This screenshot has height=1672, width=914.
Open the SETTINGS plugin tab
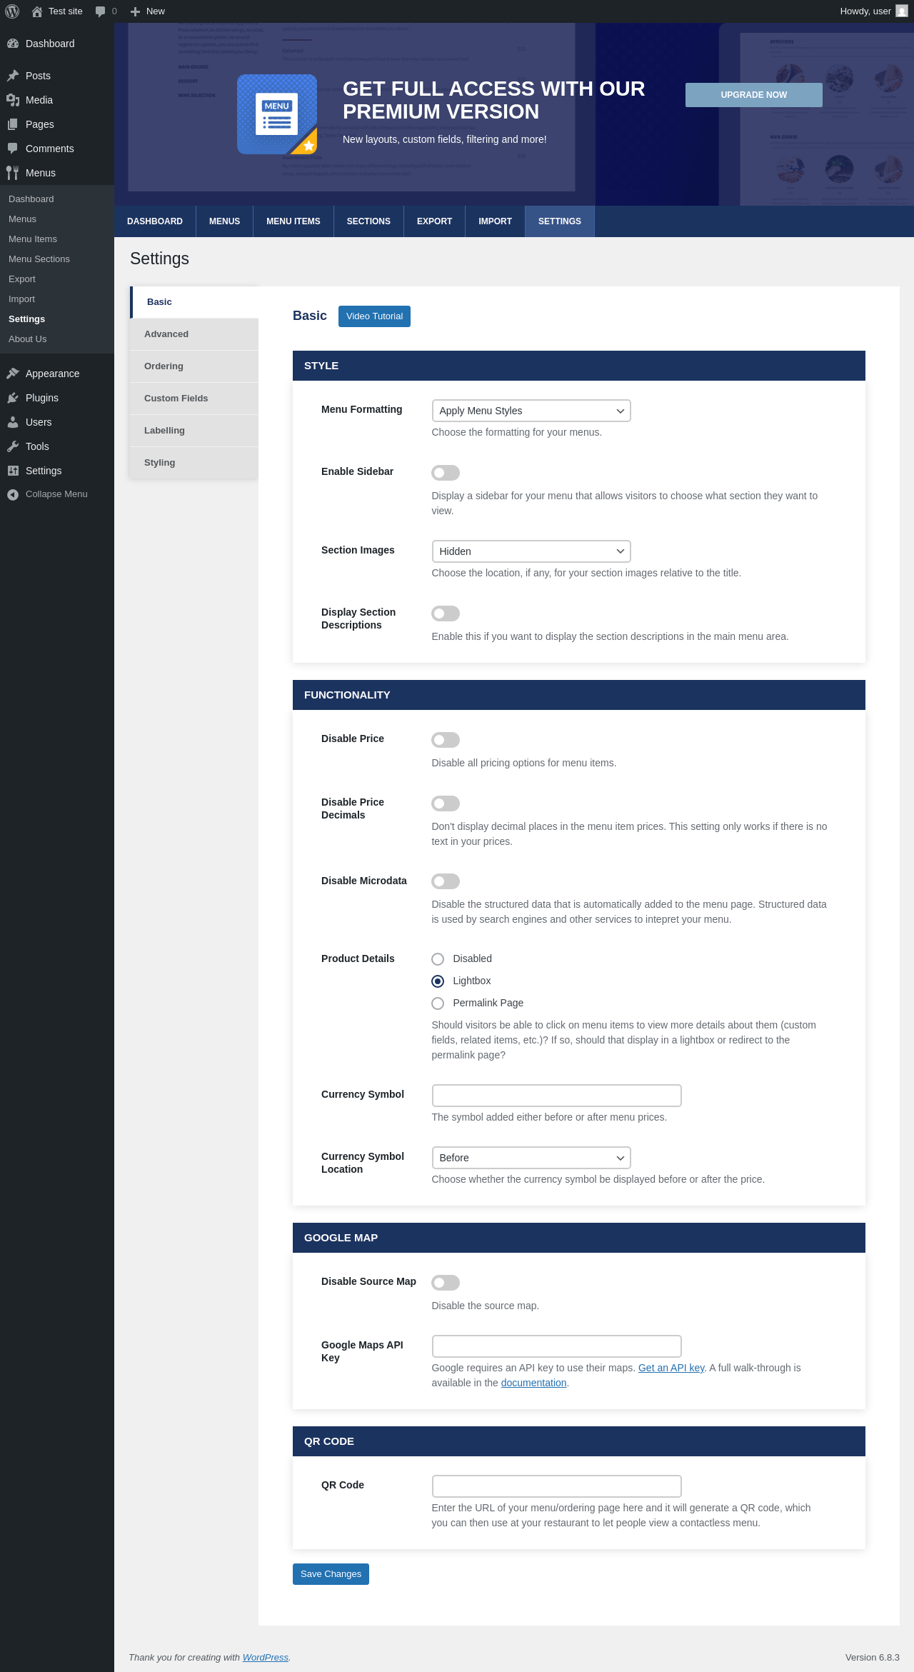560,221
